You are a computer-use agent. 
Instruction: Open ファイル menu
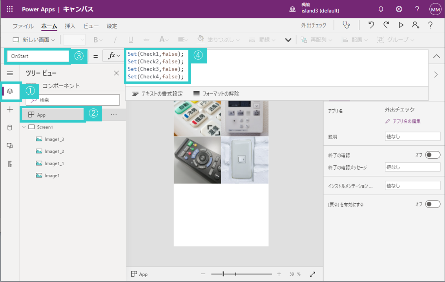click(x=23, y=26)
